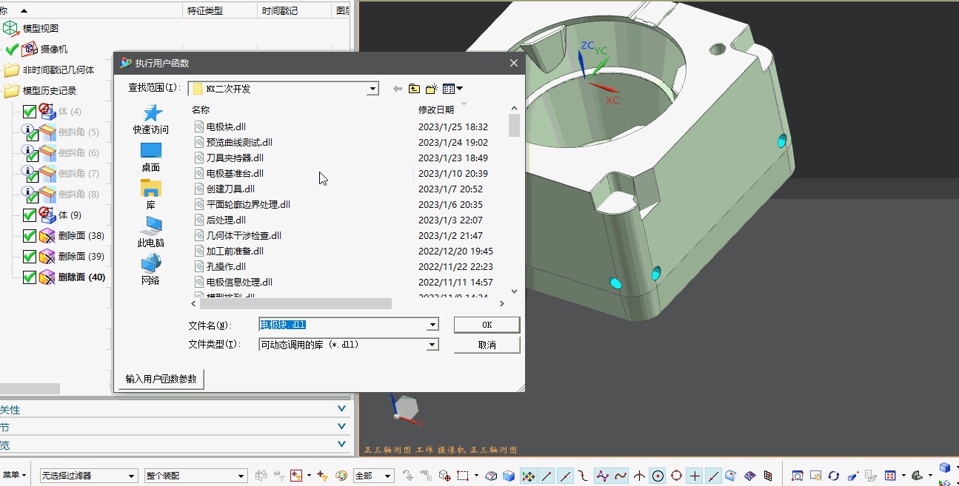Click the create new folder icon
This screenshot has height=486, width=959.
[x=432, y=89]
